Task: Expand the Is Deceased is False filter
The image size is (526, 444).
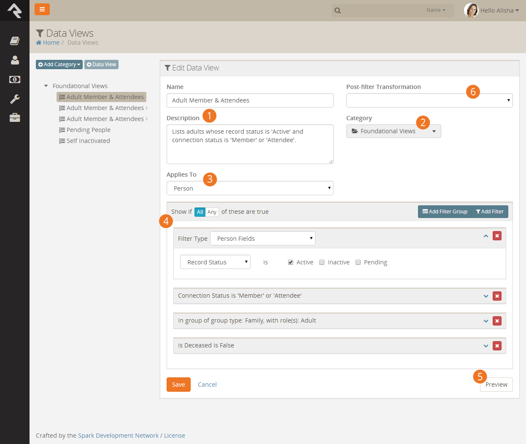Action: pyautogui.click(x=486, y=346)
